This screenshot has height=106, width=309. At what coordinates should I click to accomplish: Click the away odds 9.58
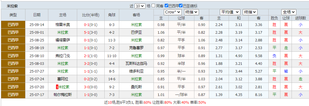point(259,56)
